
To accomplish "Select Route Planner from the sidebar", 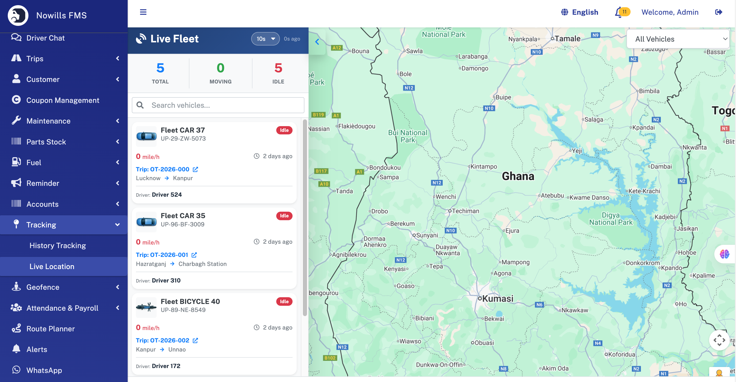I will pos(51,328).
